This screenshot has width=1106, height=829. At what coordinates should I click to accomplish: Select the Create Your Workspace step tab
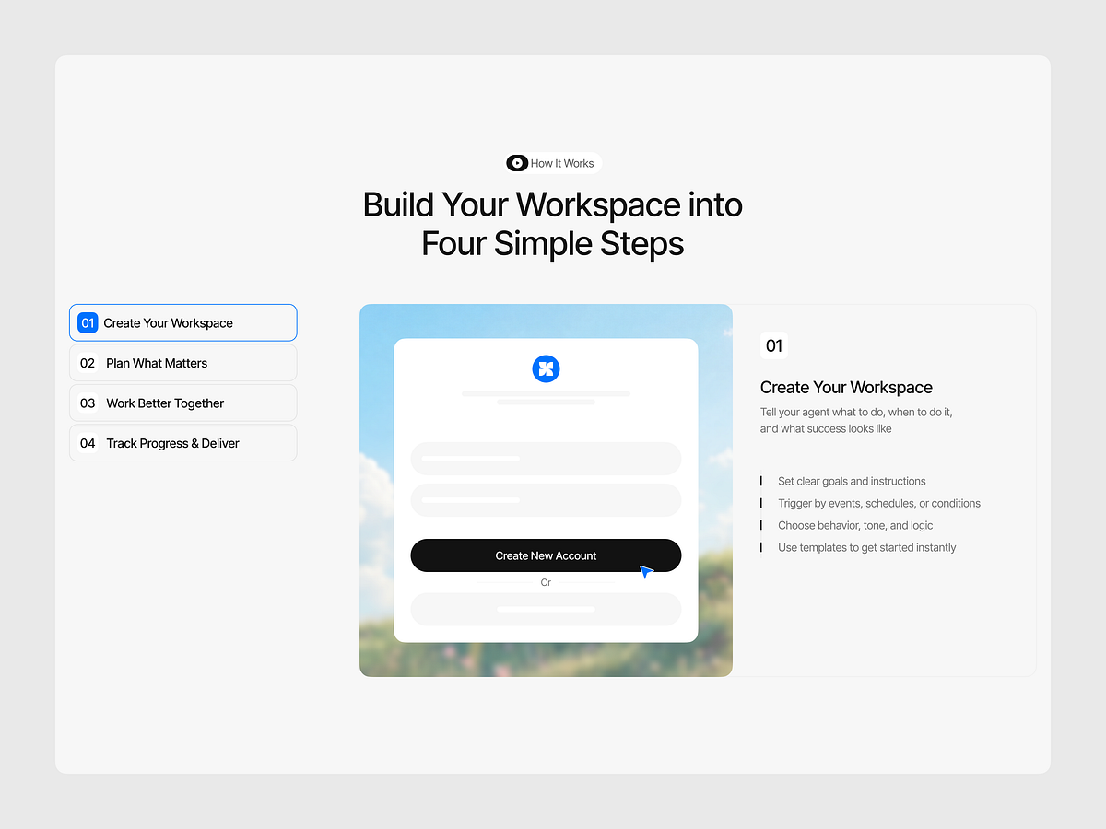tap(183, 322)
